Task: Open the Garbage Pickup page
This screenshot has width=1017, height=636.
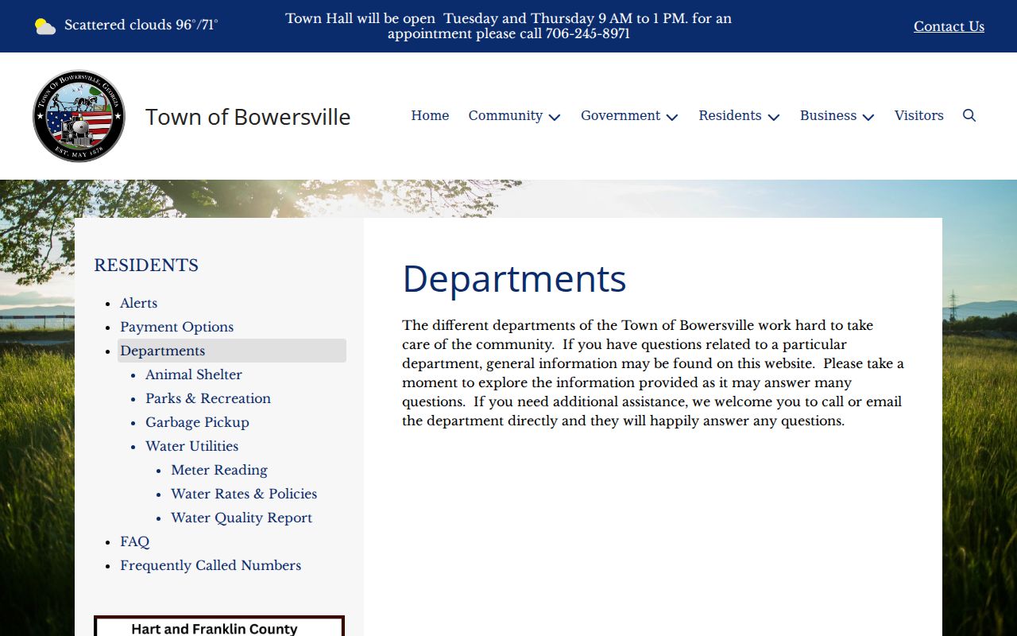Action: (197, 422)
